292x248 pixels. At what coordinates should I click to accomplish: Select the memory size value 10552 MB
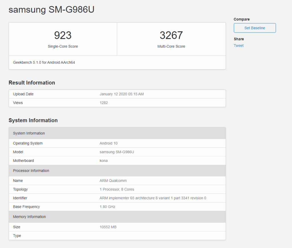(x=108, y=227)
